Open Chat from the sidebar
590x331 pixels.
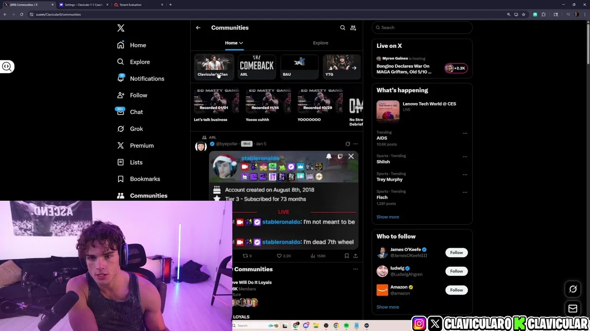click(130, 112)
